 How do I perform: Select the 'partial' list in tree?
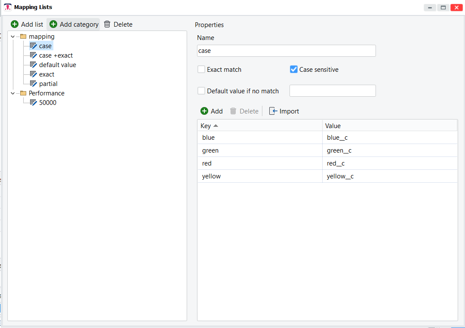click(48, 84)
